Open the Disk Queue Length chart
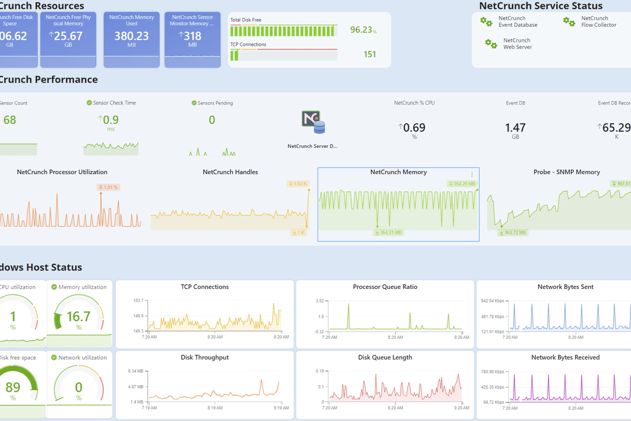The height and width of the screenshot is (421, 631). pyautogui.click(x=385, y=385)
